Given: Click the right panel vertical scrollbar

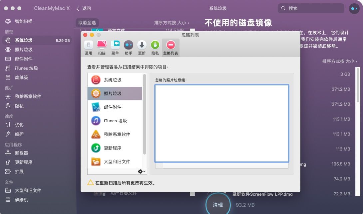Looking at the screenshot, I should [x=358, y=85].
